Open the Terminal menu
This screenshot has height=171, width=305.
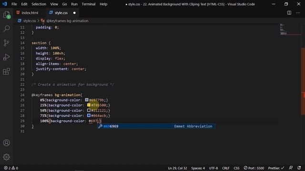click(x=89, y=4)
